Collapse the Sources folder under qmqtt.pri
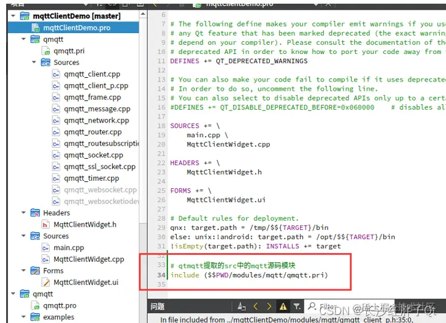The width and height of the screenshot is (446, 323). pos(34,62)
